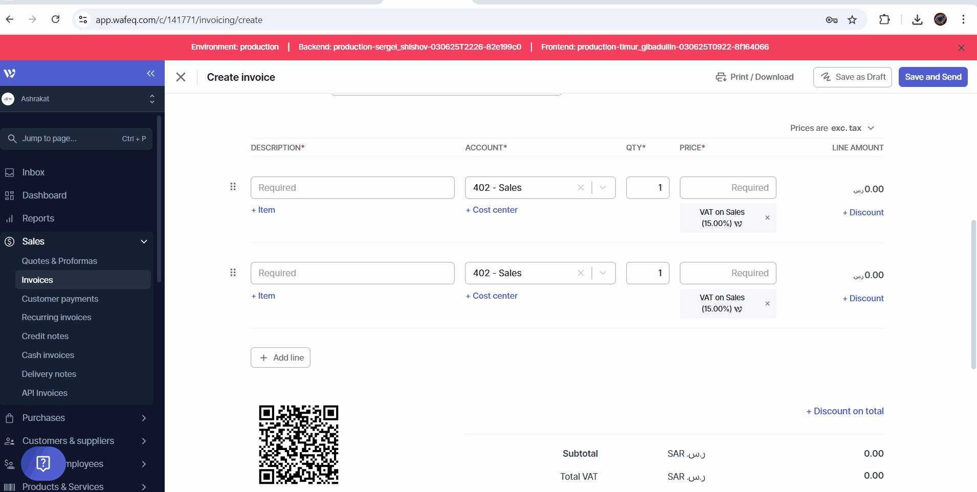Dismiss the red environment banner
Image resolution: width=977 pixels, height=492 pixels.
tap(961, 48)
